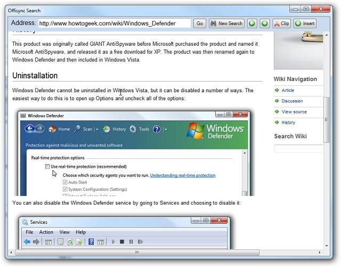Click the first green round navigation icon
The width and height of the screenshot is (341, 267).
pos(252,23)
